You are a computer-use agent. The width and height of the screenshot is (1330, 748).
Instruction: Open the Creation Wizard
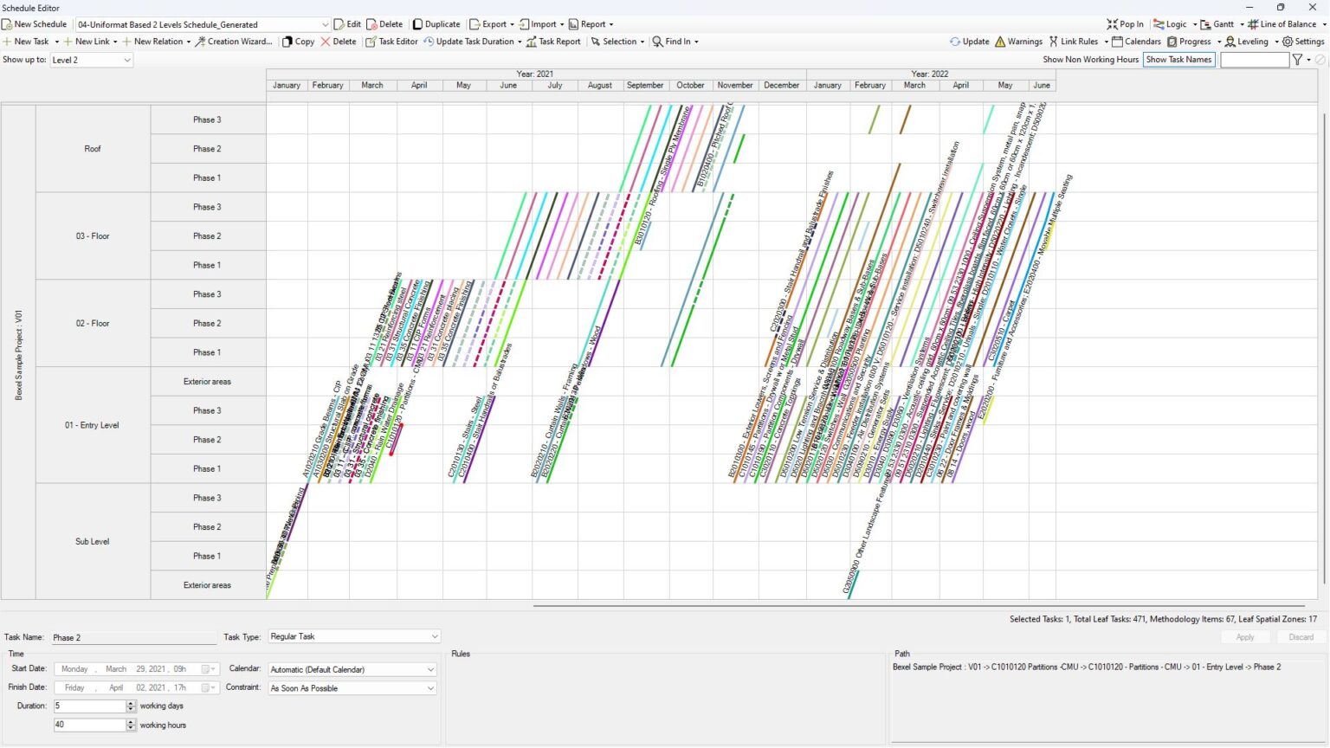tap(239, 41)
